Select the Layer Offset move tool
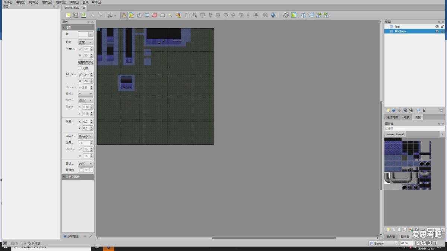Image resolution: width=447 pixels, height=251 pixels. (273, 15)
